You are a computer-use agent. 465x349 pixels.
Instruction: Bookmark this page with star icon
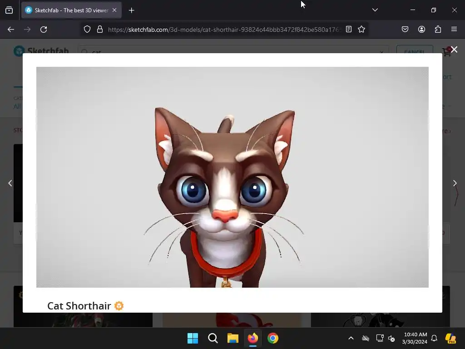pos(361,29)
